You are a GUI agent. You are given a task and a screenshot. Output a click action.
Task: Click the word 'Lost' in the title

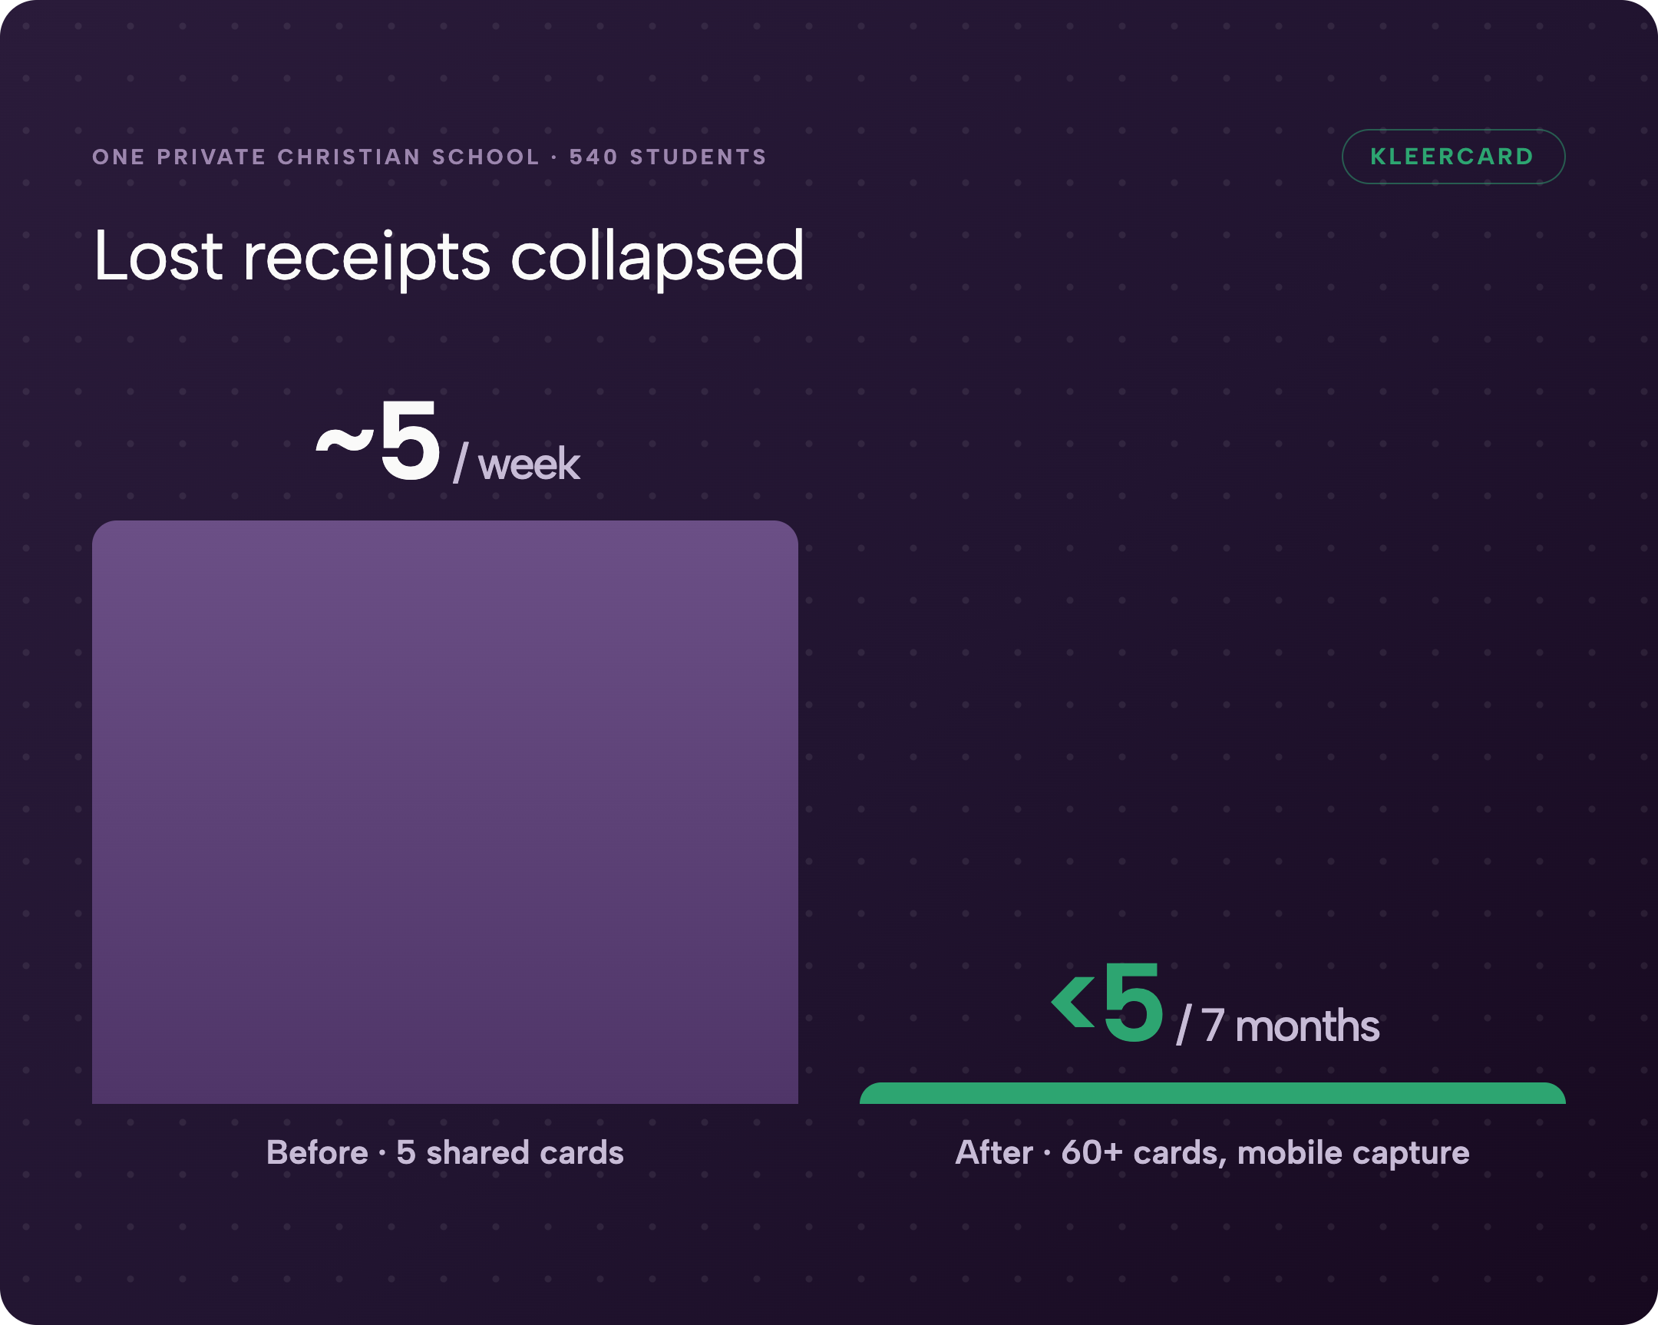coord(157,257)
